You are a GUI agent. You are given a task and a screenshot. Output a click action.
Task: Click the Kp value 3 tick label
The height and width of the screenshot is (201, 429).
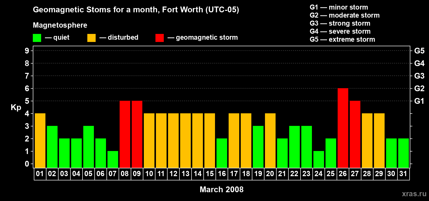(x=27, y=126)
